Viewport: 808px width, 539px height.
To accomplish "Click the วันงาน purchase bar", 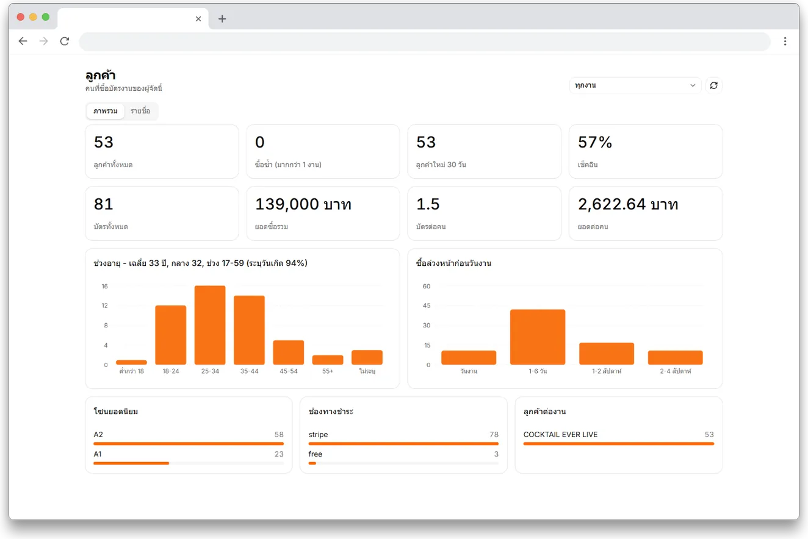I will (x=469, y=357).
